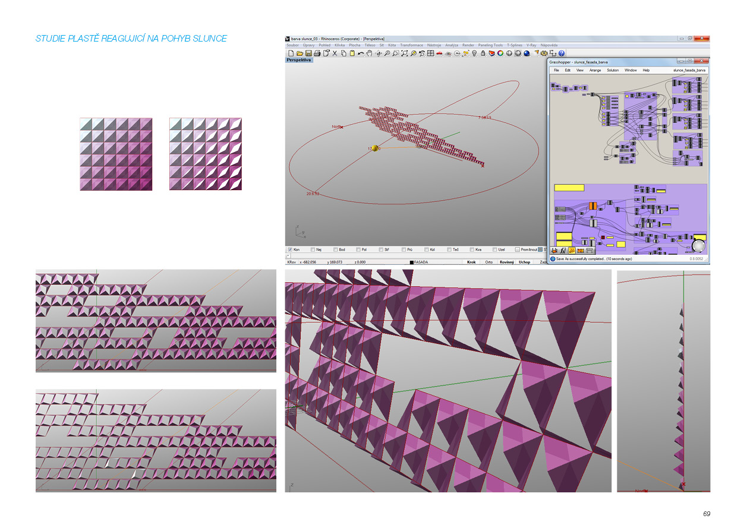
Task: Enable the Teč osnap checkbox
Action: [x=449, y=249]
